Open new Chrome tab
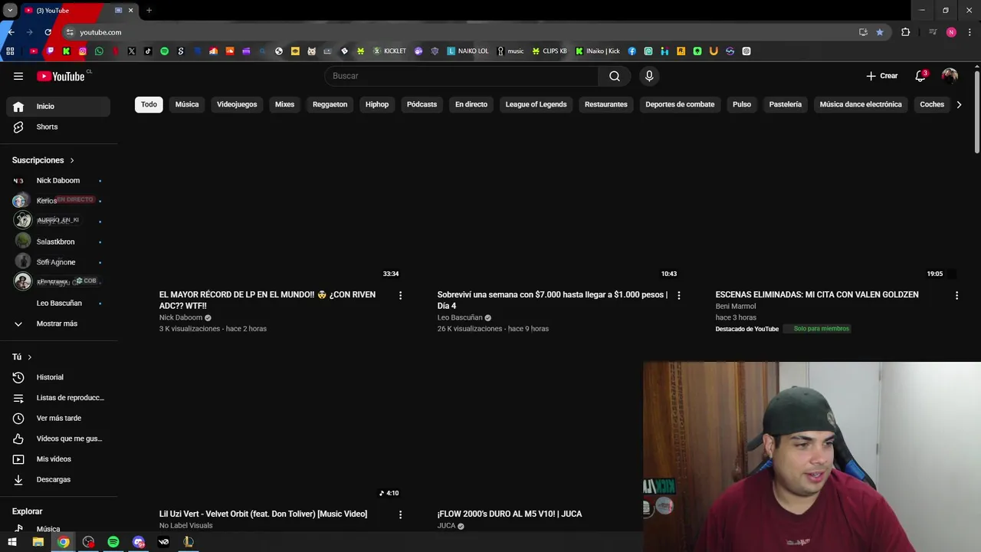981x552 pixels. pyautogui.click(x=149, y=10)
